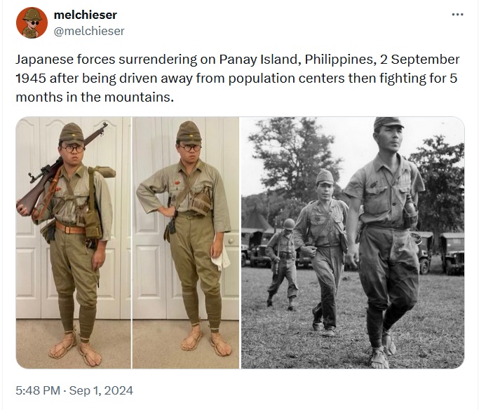Open the tweet's more options menu

457,15
